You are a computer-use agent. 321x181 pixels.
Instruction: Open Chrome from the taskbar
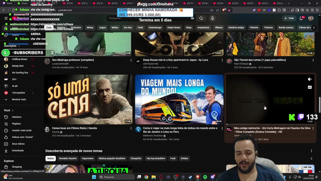click(x=146, y=177)
